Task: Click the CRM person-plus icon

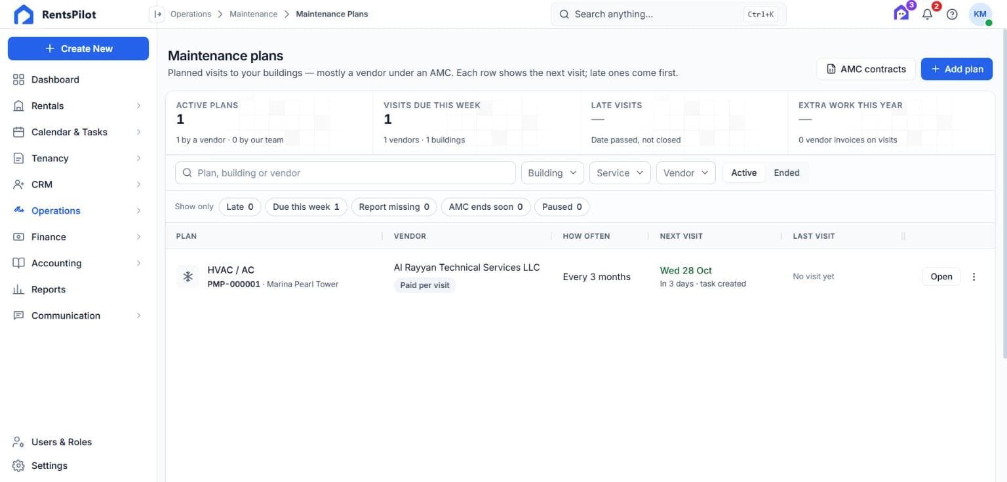Action: point(19,184)
